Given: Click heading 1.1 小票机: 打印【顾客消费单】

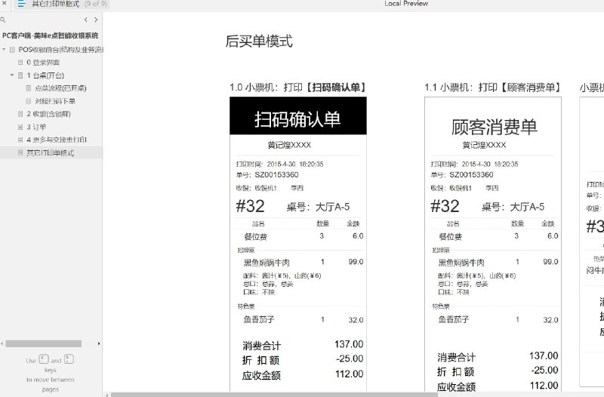Looking at the screenshot, I should click(x=493, y=88).
